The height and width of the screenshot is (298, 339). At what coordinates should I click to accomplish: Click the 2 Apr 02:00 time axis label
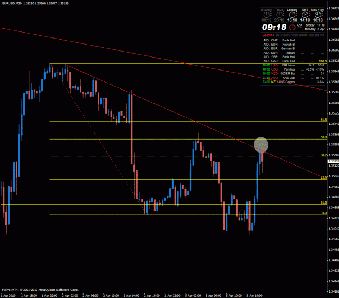click(x=70, y=296)
